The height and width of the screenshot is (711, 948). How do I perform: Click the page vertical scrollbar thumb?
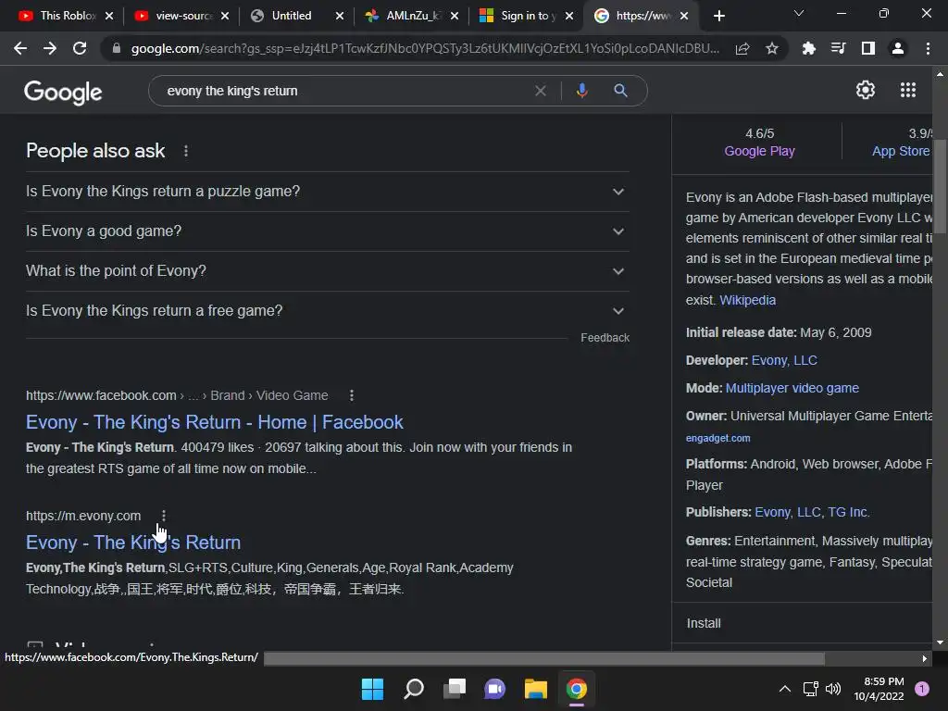pyautogui.click(x=940, y=186)
